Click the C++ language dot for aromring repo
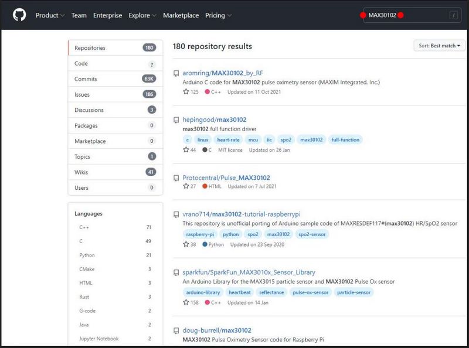This screenshot has width=469, height=348. [207, 92]
